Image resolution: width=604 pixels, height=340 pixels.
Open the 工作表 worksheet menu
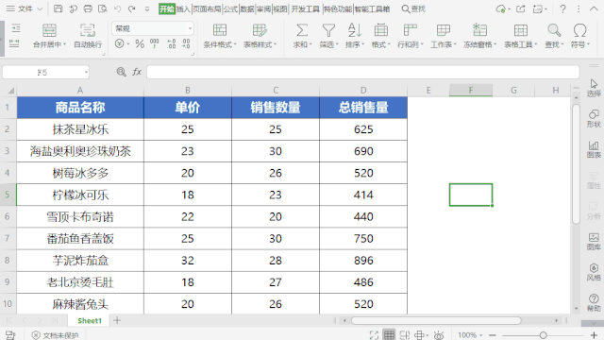pyautogui.click(x=444, y=35)
